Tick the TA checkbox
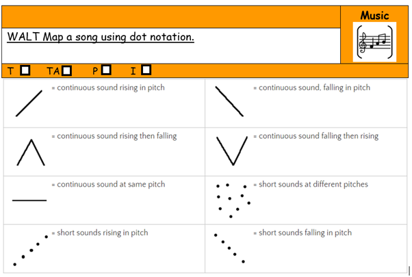Viewport: 412px width, 277px height. [67, 70]
